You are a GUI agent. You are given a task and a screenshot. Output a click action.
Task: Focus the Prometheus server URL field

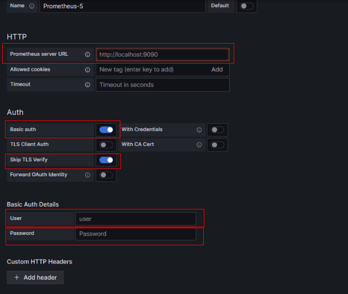click(x=163, y=54)
